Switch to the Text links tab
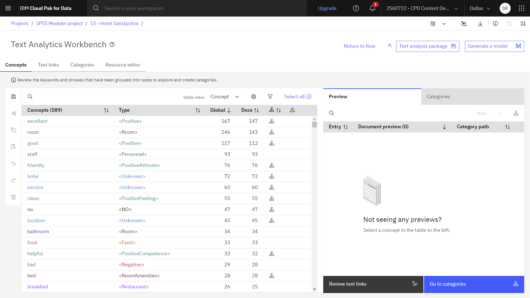Screen dimensions: 530x298 [x=48, y=65]
